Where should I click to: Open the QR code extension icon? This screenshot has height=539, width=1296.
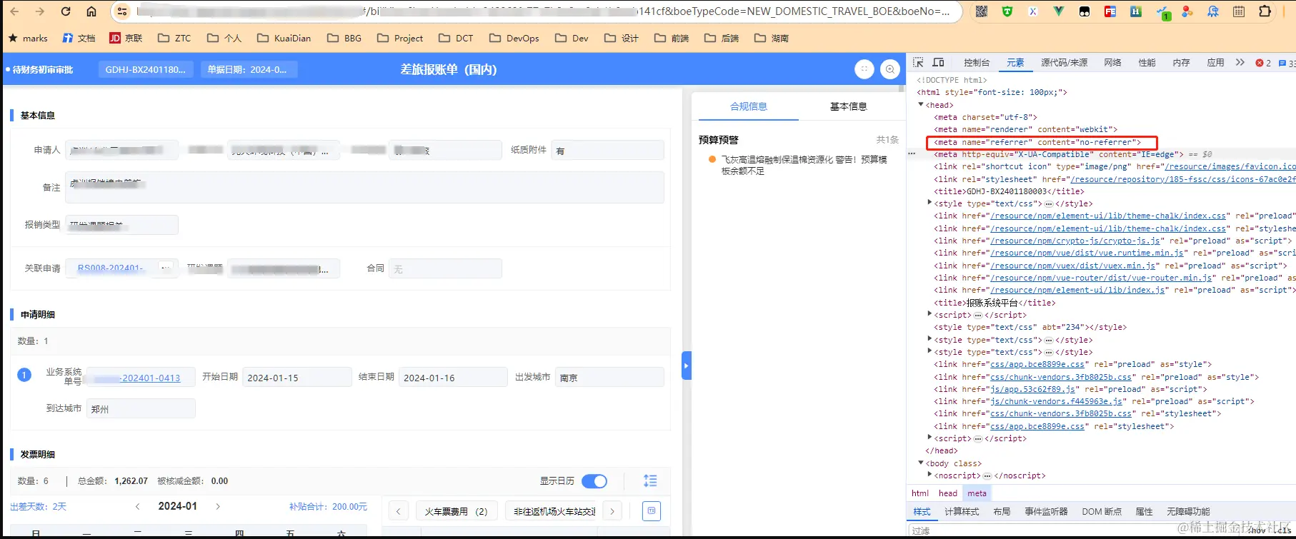click(982, 11)
